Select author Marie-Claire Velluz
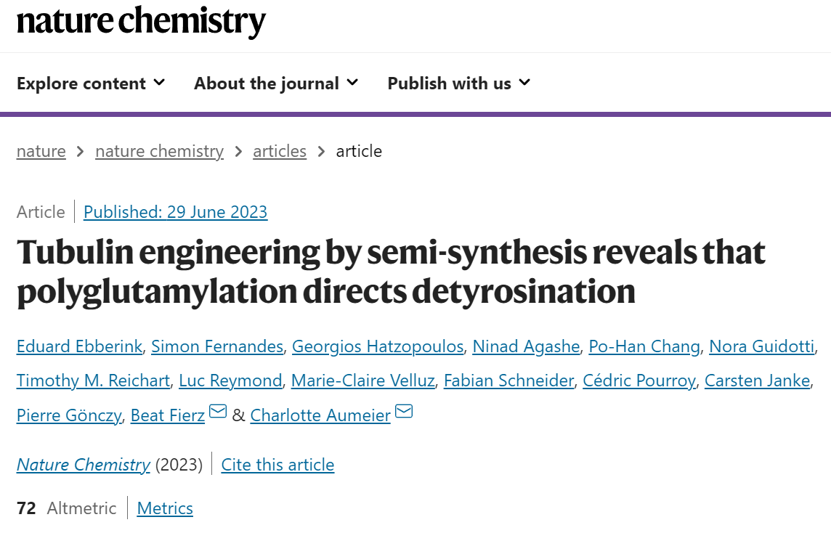The height and width of the screenshot is (541, 831). [363, 381]
